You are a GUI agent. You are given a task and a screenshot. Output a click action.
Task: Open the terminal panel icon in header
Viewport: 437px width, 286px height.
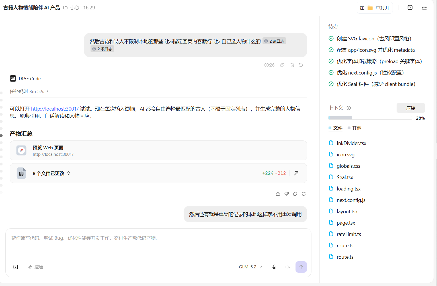point(410,8)
